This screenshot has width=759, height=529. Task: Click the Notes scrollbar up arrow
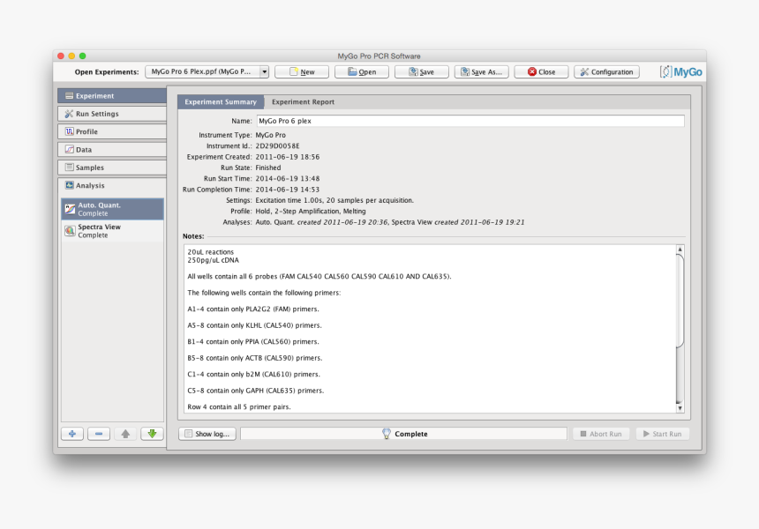680,250
